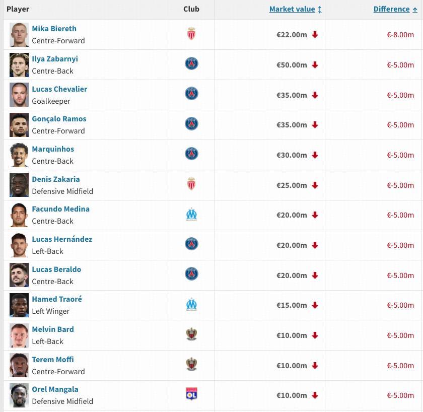Open Mika Biereth's player profile link

click(x=54, y=29)
